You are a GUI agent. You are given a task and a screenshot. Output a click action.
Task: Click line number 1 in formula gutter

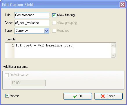(13, 45)
